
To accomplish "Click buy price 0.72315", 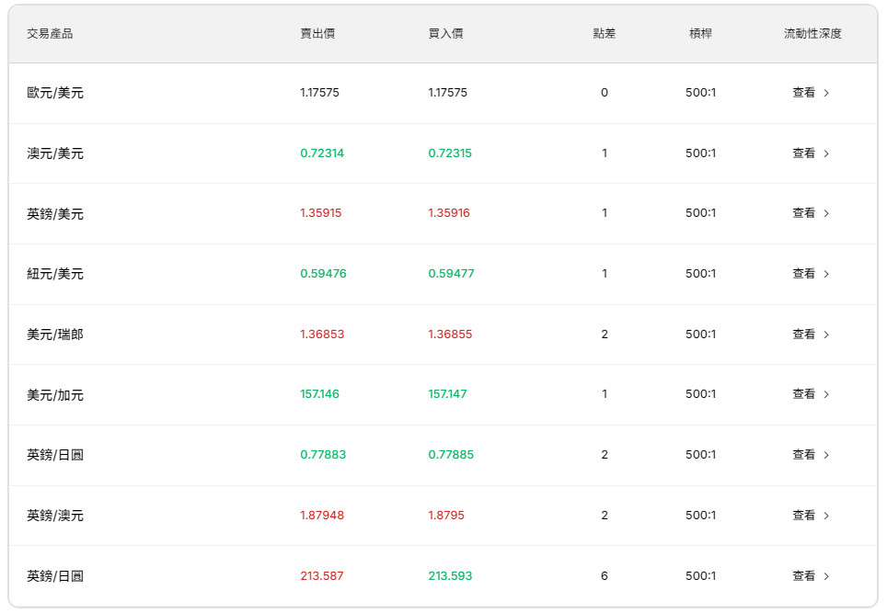I will coord(450,153).
